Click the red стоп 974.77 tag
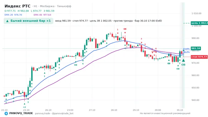 (199, 57)
